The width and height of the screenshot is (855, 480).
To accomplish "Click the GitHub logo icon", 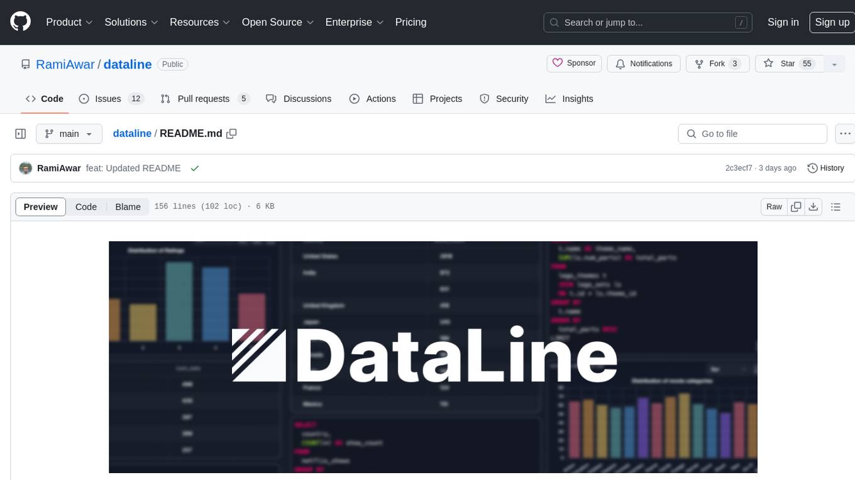I will pos(21,22).
